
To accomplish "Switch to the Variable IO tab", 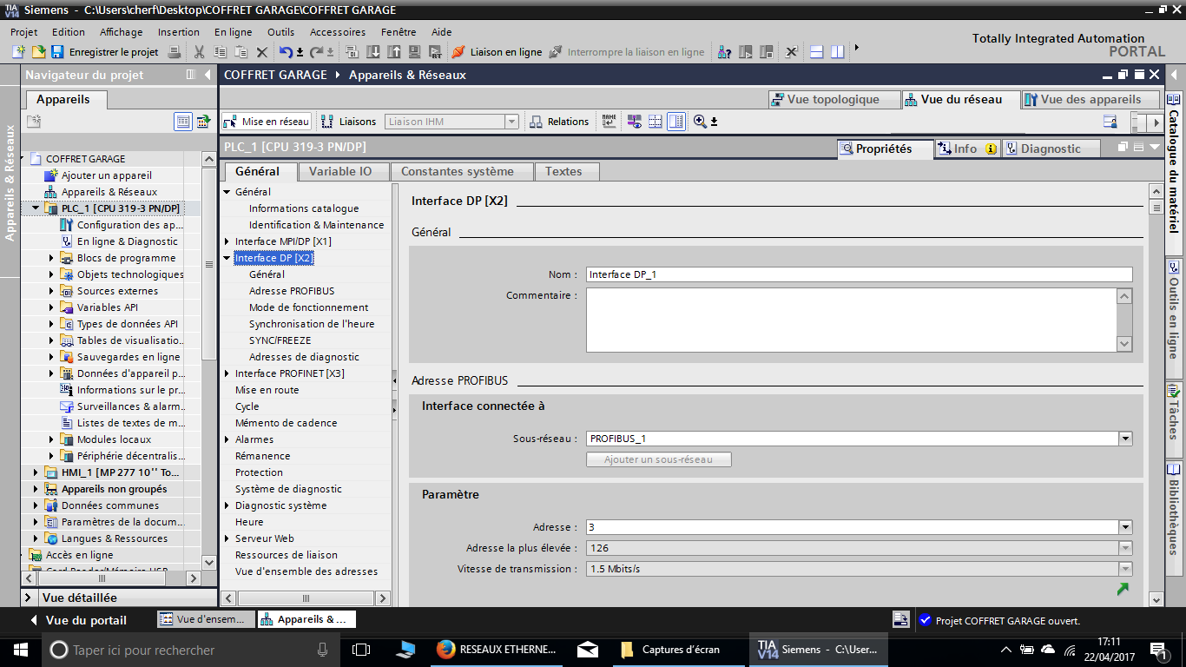I will tap(340, 171).
